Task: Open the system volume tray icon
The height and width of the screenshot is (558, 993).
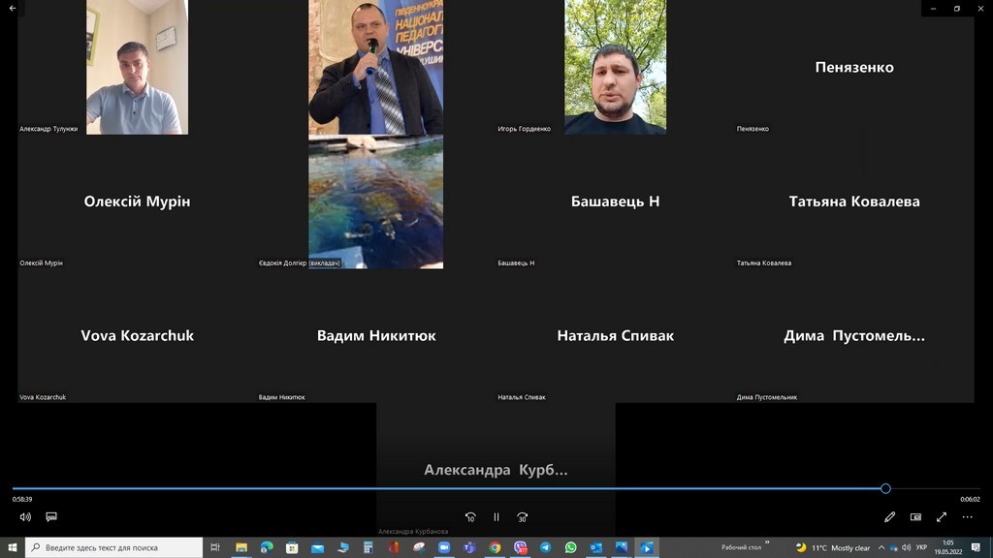Action: pos(907,548)
